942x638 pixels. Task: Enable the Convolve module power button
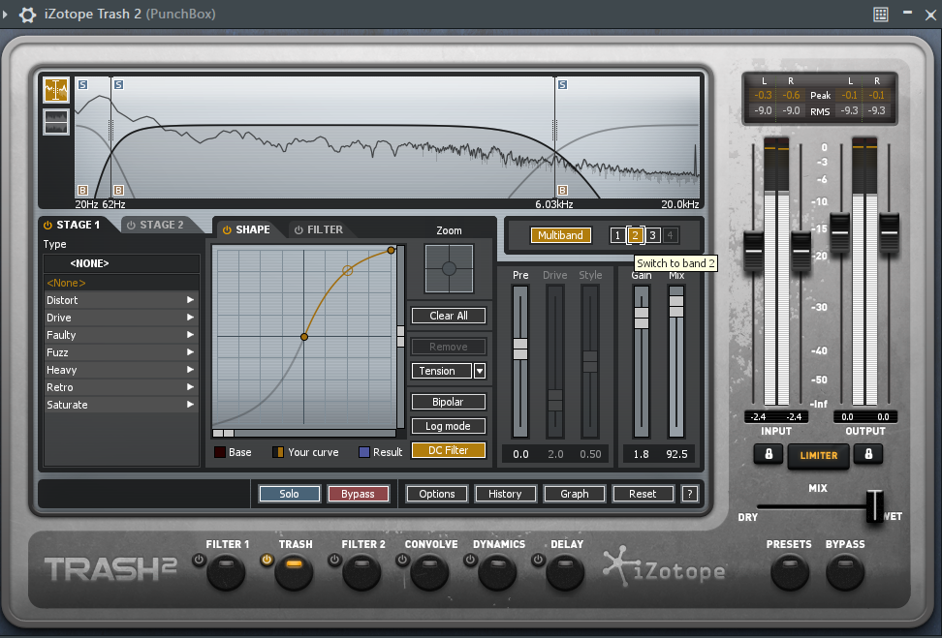point(402,560)
